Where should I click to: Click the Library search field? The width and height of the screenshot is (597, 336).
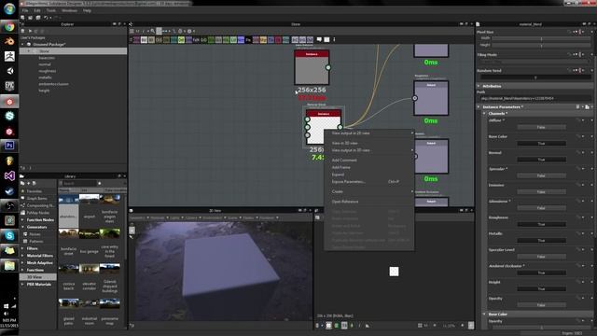click(79, 184)
